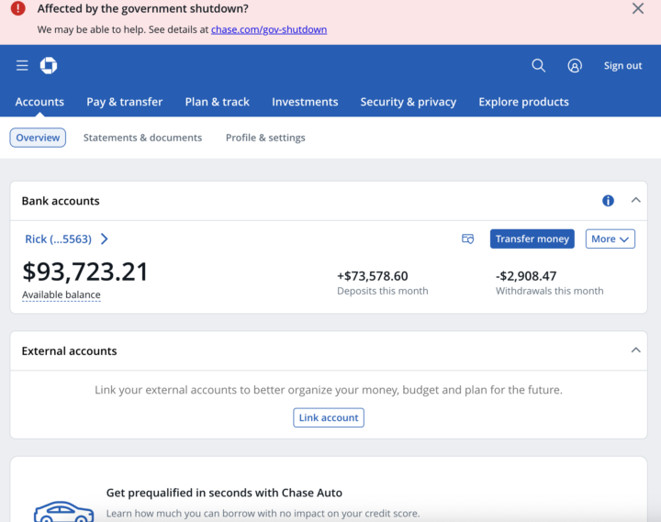Viewport: 661px width, 522px height.
Task: Click 'Learn how much you can borrow' text
Action: 263,513
